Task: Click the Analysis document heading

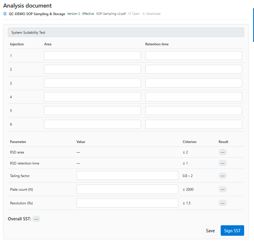Action: pos(28,6)
